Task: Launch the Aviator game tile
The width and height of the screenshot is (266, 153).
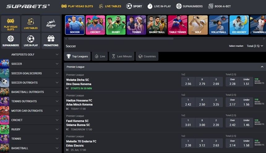Action: (51, 24)
